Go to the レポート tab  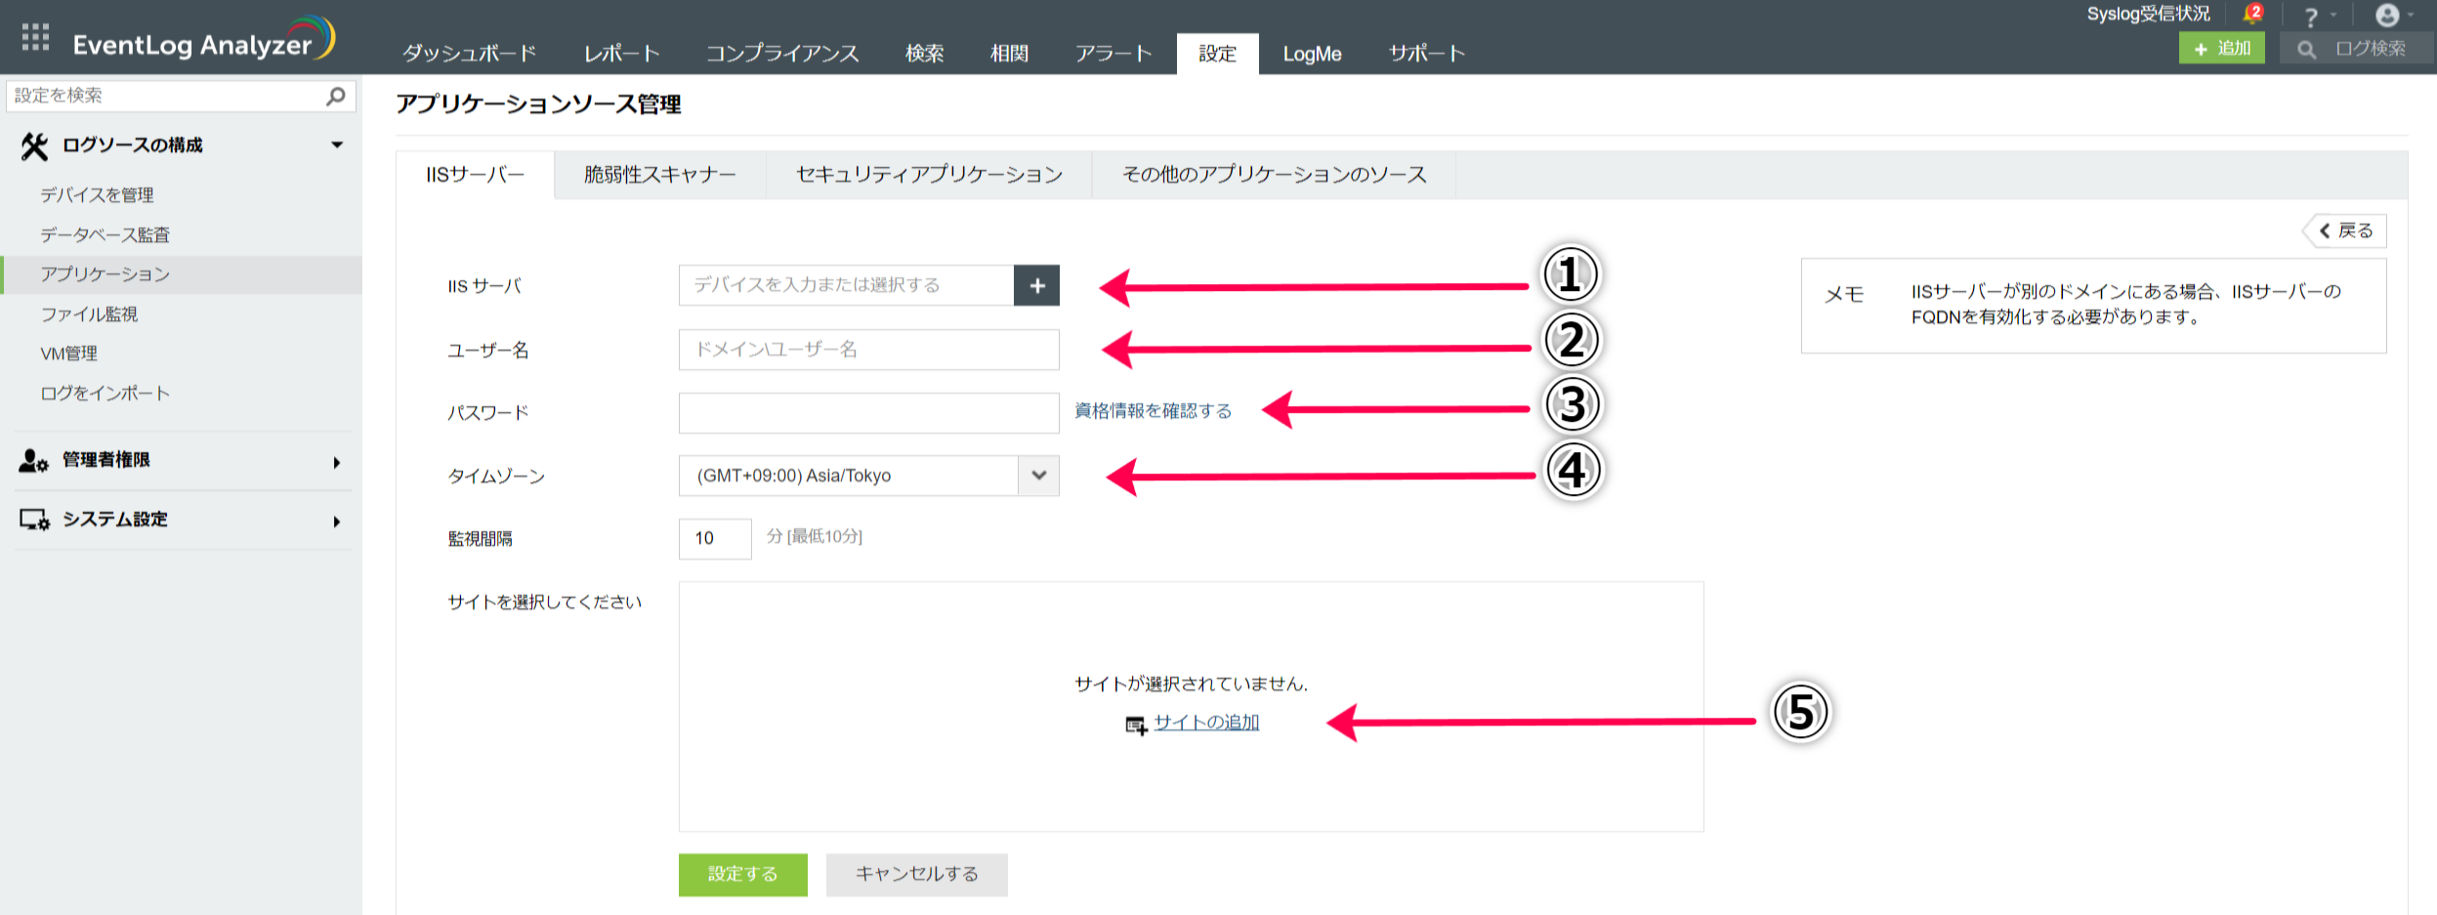(622, 54)
